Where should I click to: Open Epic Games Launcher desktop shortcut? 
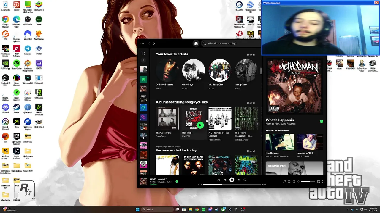(17, 138)
